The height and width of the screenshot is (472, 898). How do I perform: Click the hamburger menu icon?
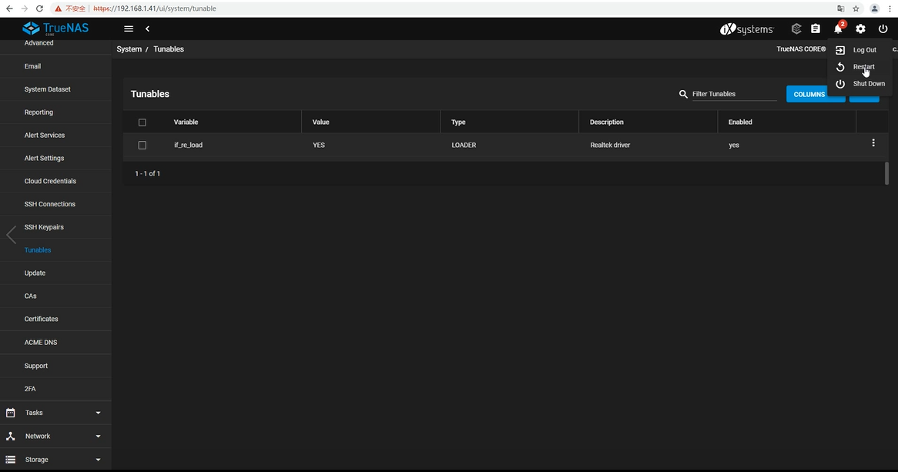pos(129,28)
